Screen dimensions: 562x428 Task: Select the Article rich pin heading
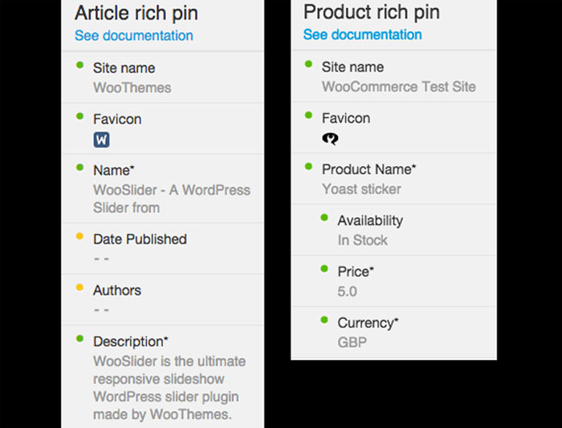pyautogui.click(x=136, y=14)
